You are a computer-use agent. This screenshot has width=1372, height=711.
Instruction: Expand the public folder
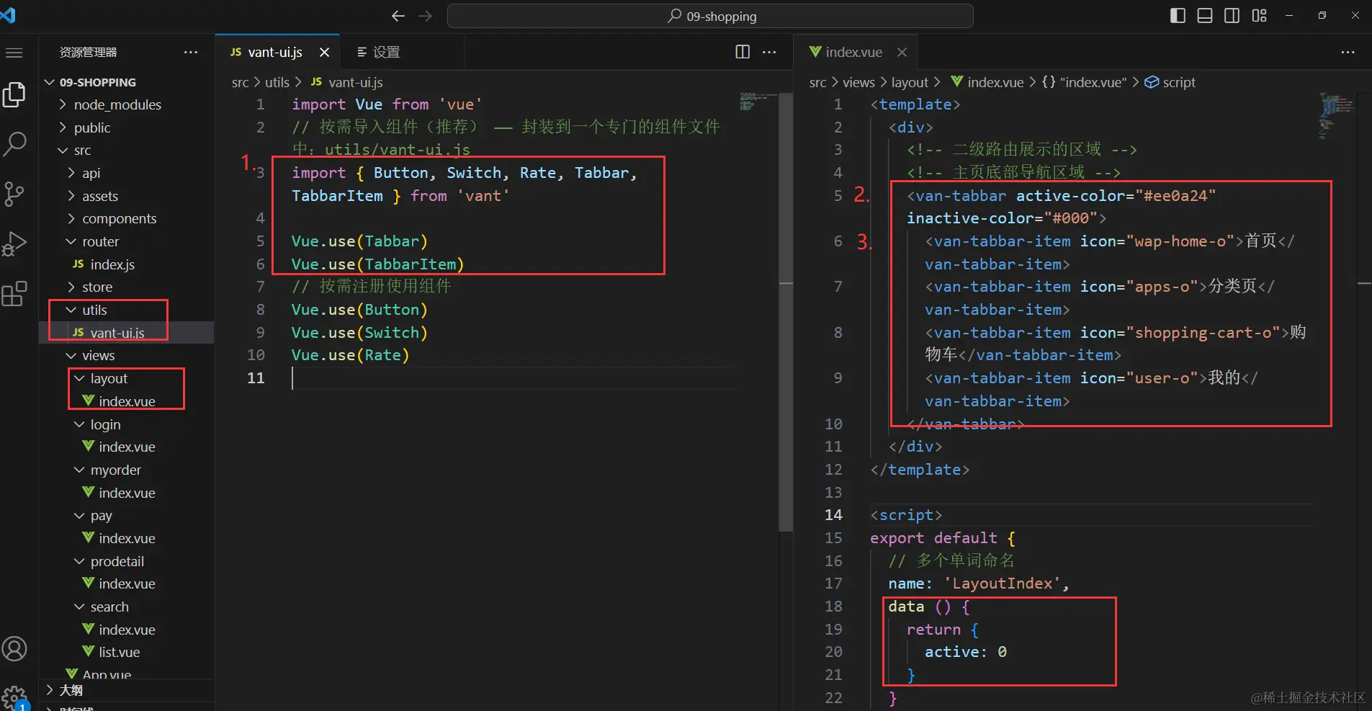click(126, 128)
